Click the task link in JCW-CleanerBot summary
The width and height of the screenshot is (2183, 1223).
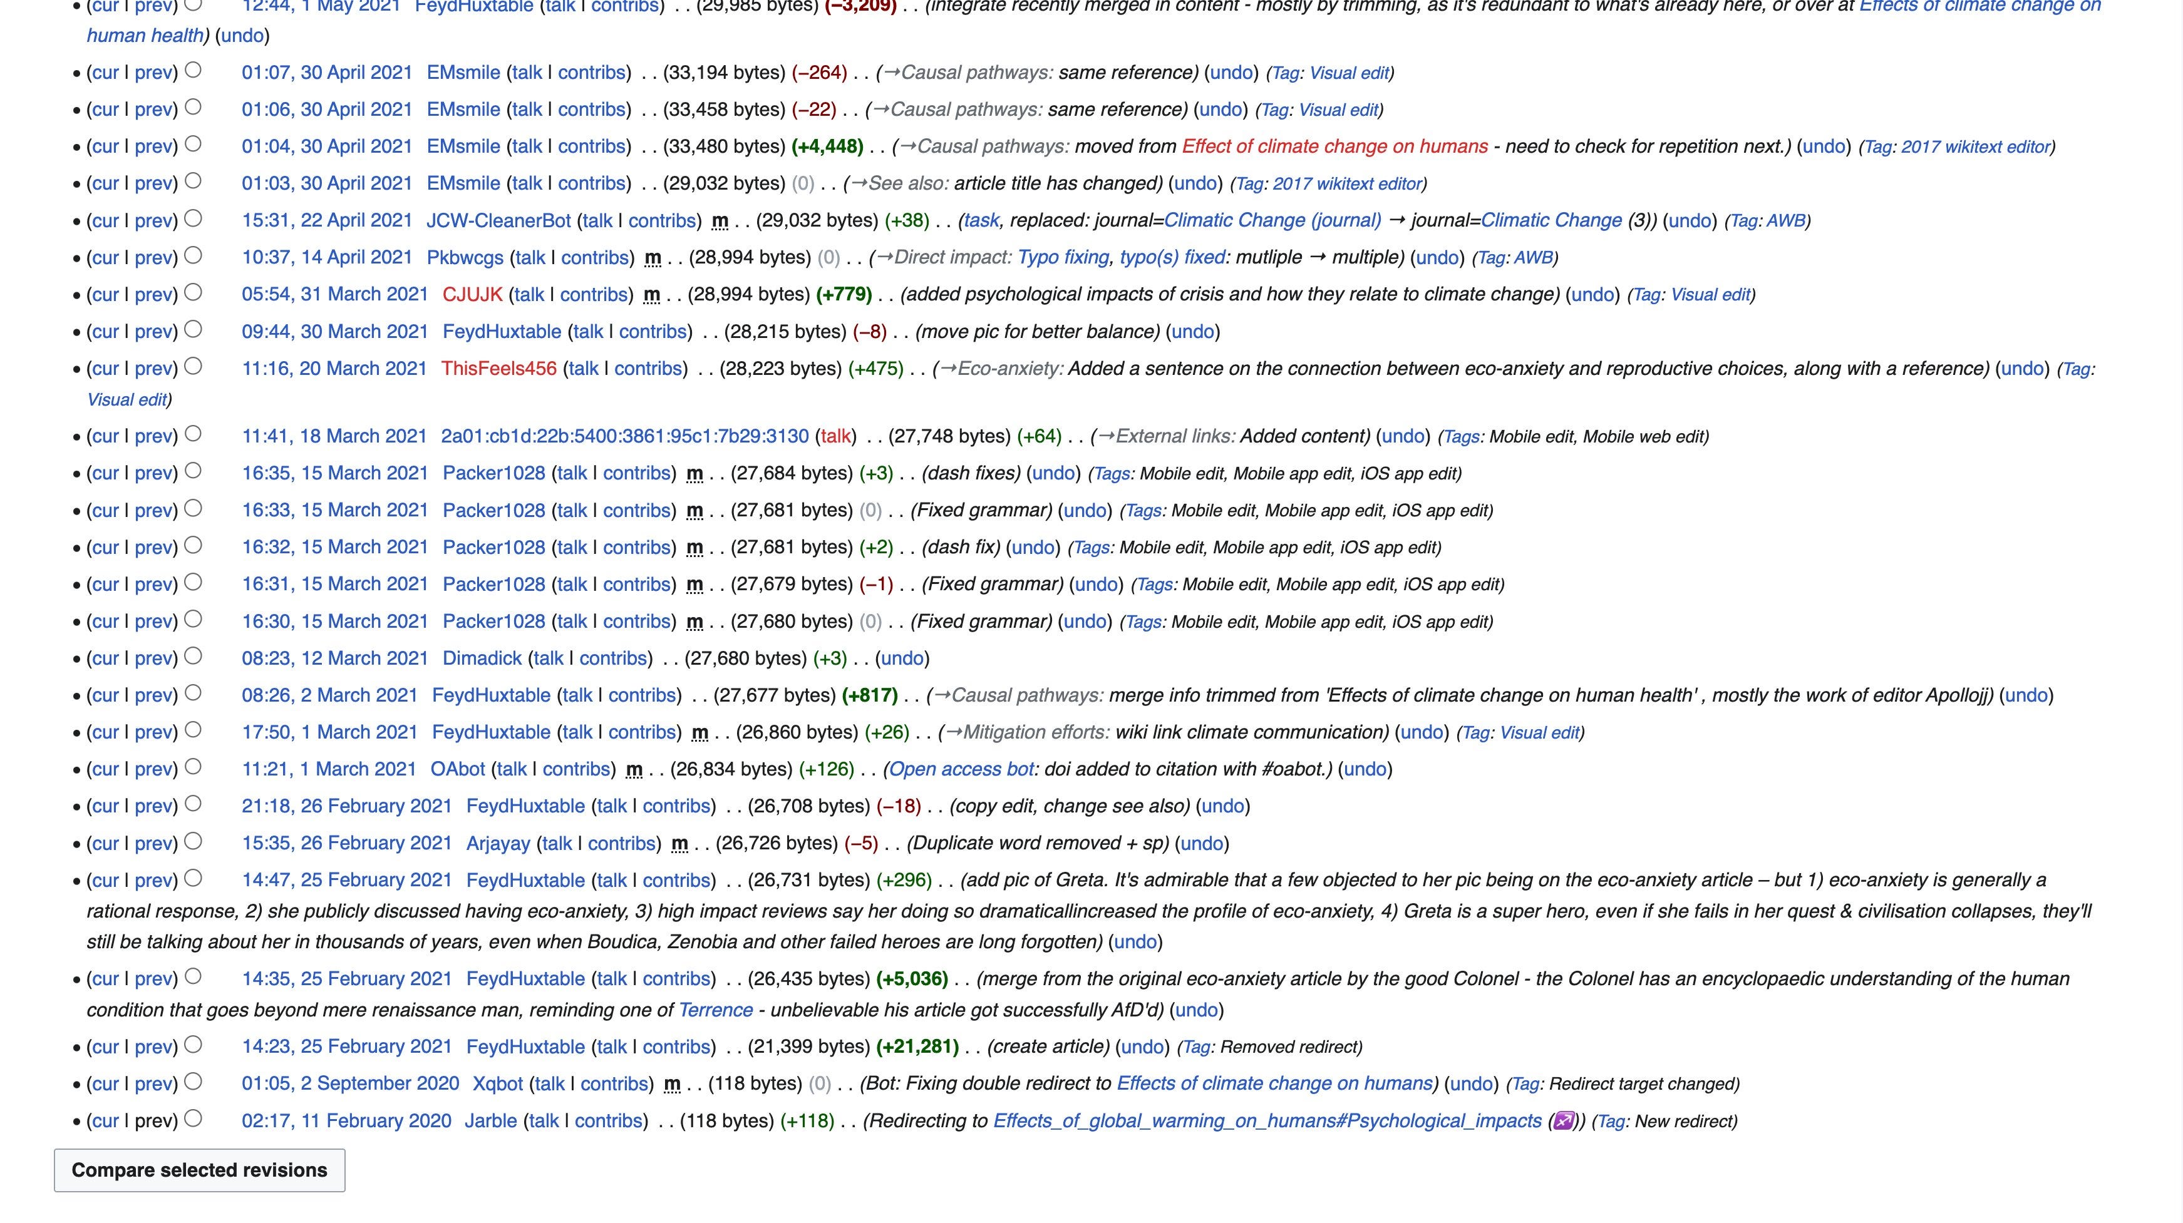[981, 221]
